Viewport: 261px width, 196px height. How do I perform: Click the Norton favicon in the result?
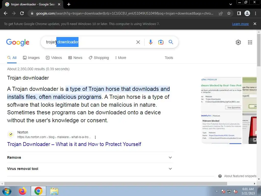[11, 134]
